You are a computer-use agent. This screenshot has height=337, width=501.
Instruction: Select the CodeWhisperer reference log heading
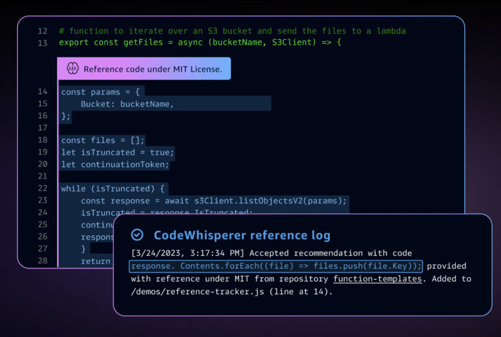(x=242, y=235)
